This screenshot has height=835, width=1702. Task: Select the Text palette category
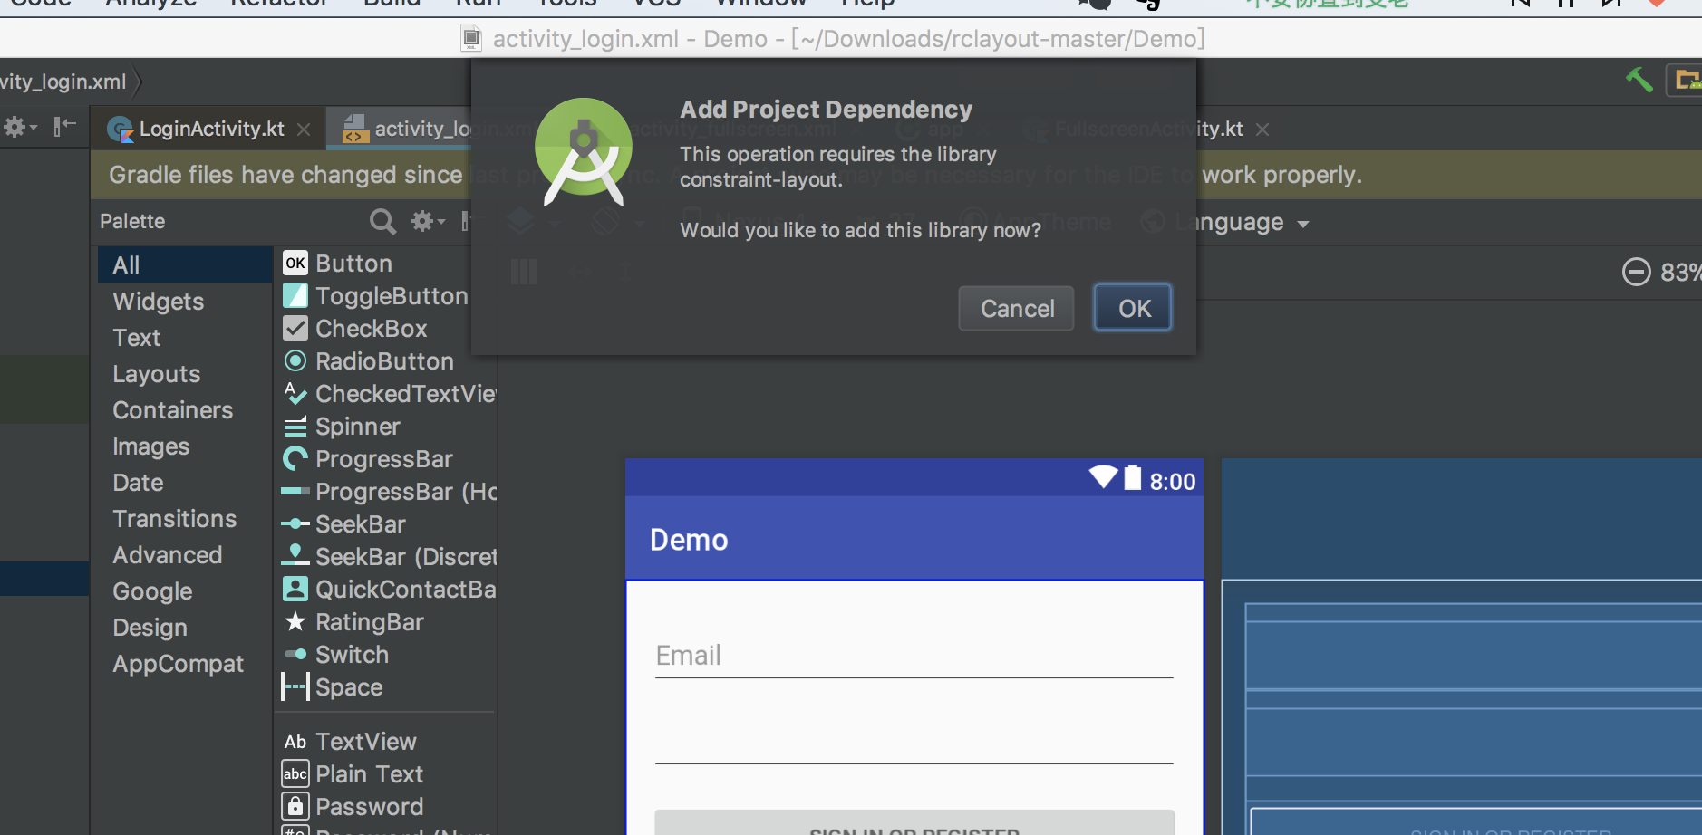185,337
